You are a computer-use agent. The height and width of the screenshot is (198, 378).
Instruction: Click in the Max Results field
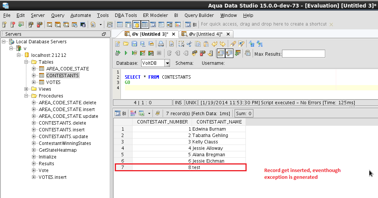tap(303, 54)
